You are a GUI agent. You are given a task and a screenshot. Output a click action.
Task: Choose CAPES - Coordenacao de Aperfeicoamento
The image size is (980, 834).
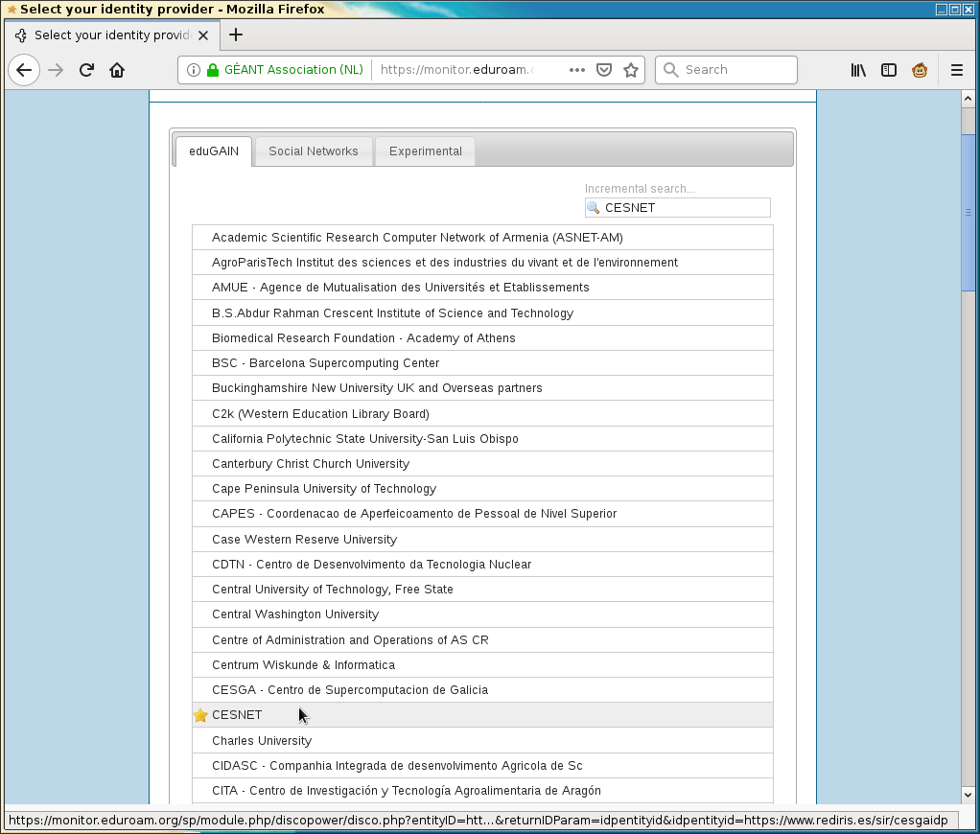pos(482,514)
